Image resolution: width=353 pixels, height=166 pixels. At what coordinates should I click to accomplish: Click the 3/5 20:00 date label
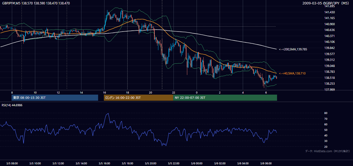[x=151, y=164]
